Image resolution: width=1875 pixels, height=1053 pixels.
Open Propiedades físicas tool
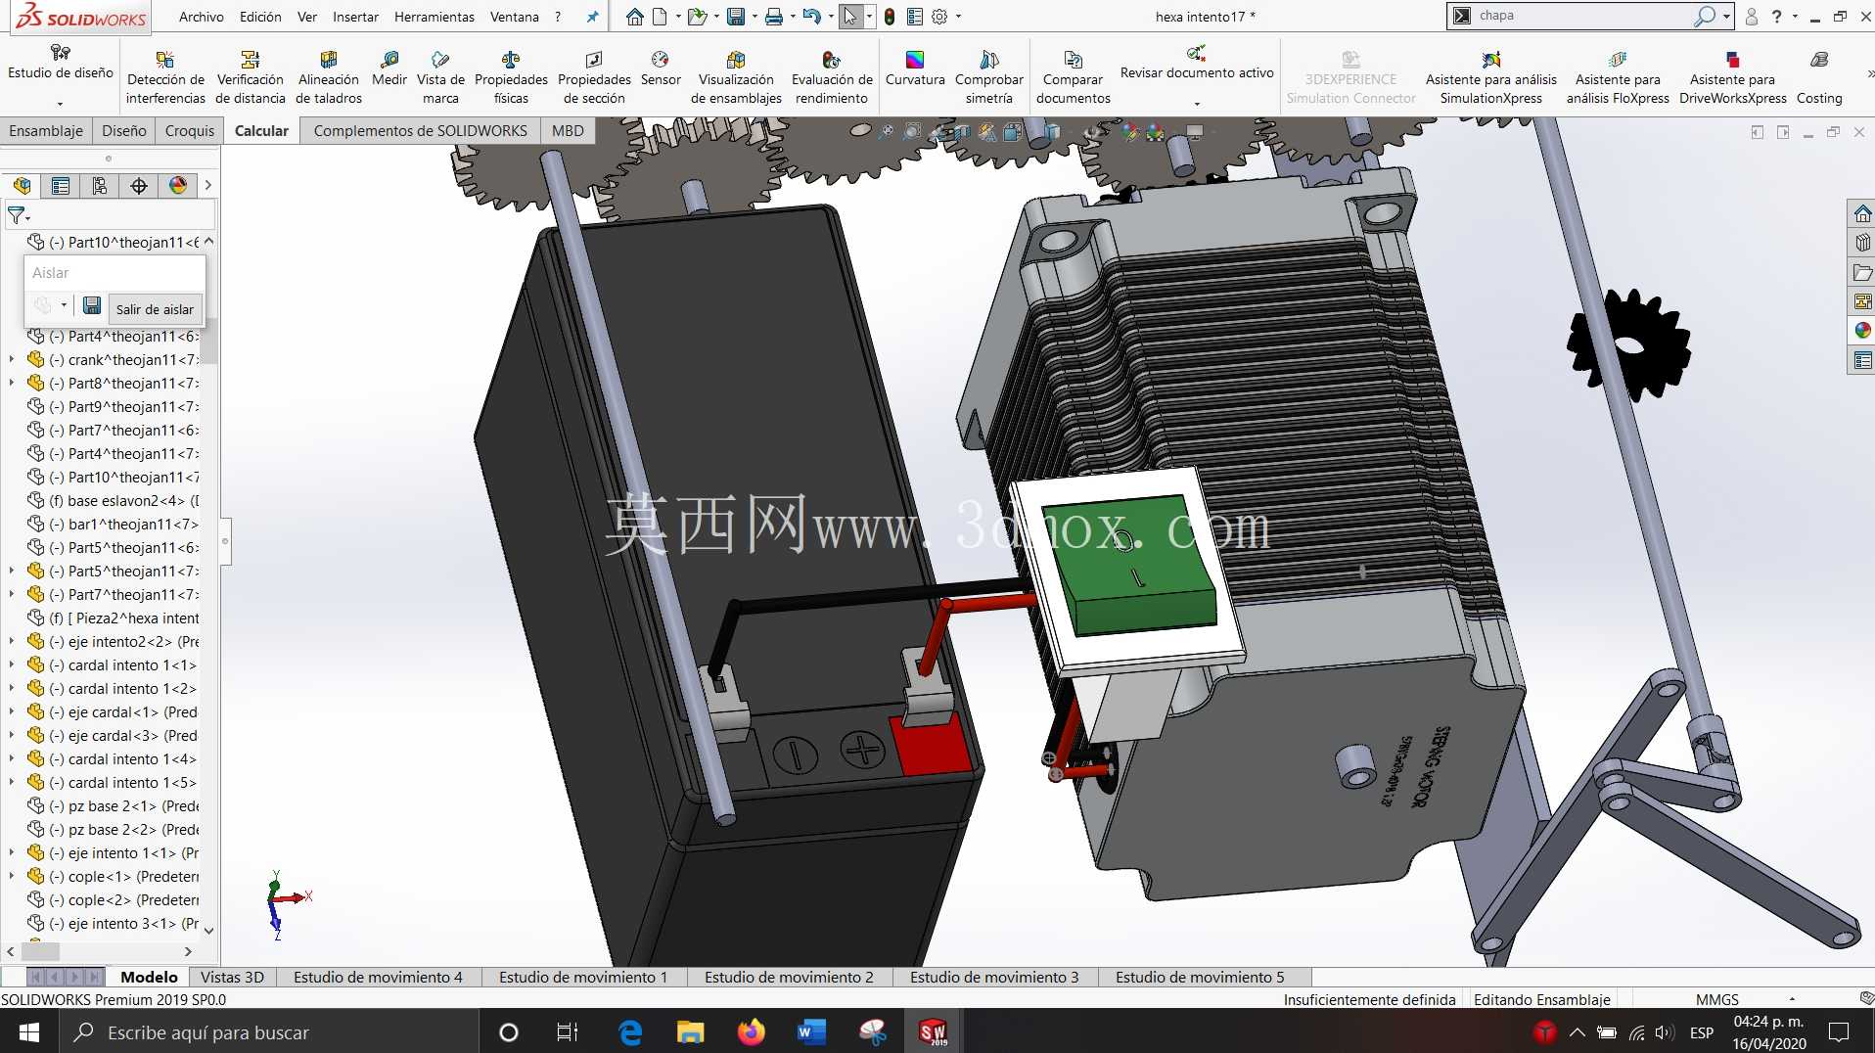coord(511,77)
